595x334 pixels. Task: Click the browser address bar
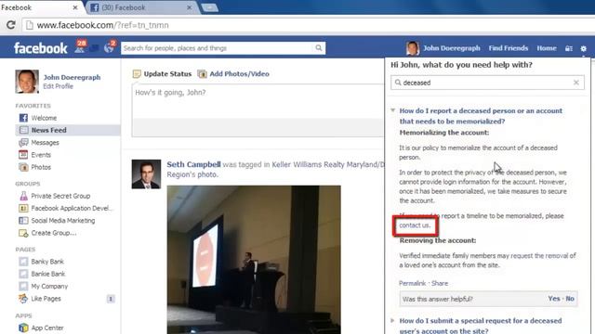coord(308,25)
